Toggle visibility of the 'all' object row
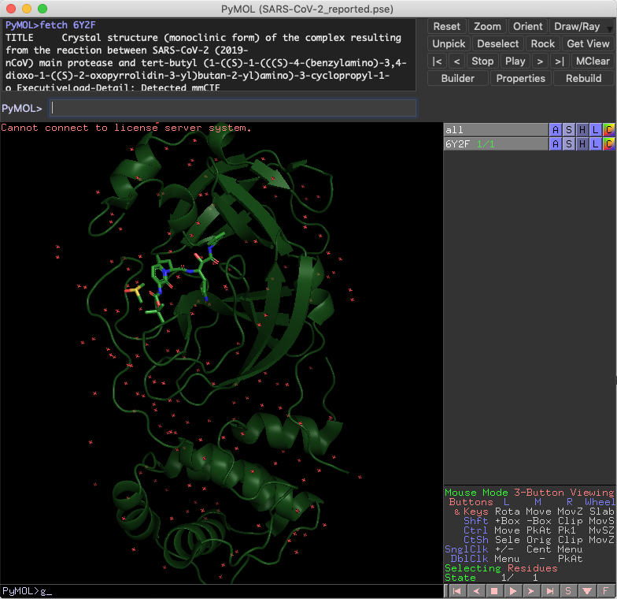Image resolution: width=617 pixels, height=599 pixels. [x=496, y=129]
